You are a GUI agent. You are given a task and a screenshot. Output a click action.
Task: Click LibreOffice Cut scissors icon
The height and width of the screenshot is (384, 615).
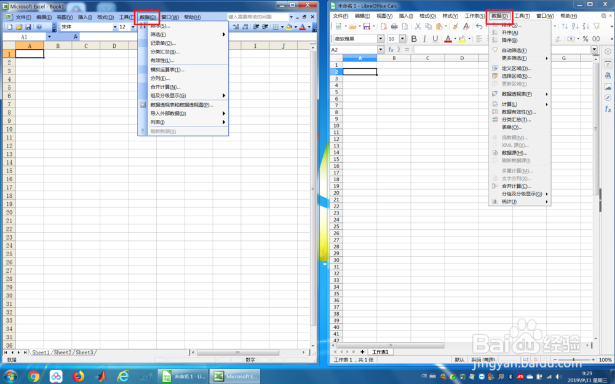point(418,26)
